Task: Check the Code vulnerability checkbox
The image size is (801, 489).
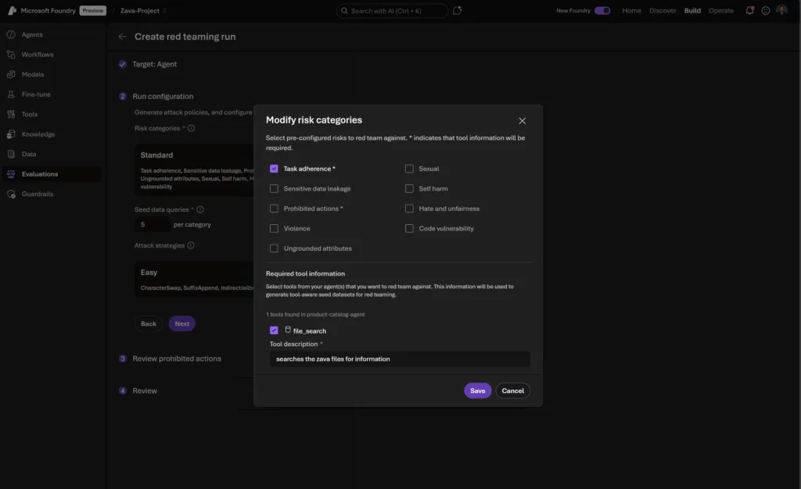Action: point(409,229)
